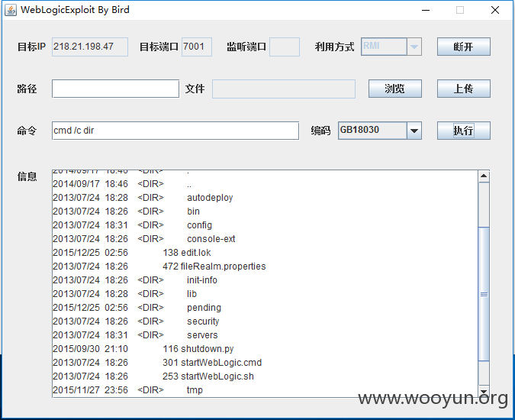Open the GB18030 encoding dropdown arrow
This screenshot has height=420, width=515.
click(414, 131)
